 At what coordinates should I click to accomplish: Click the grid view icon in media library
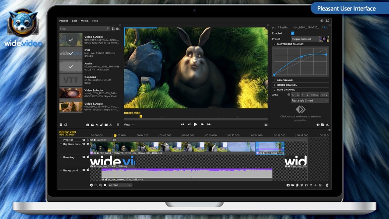[x=61, y=125]
